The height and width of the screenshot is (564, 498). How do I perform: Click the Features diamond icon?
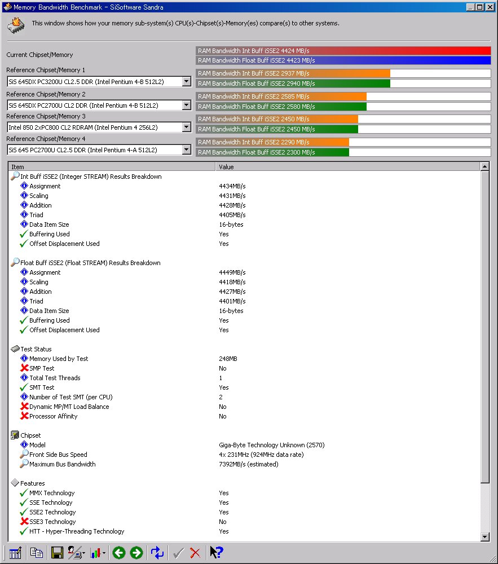click(x=15, y=483)
